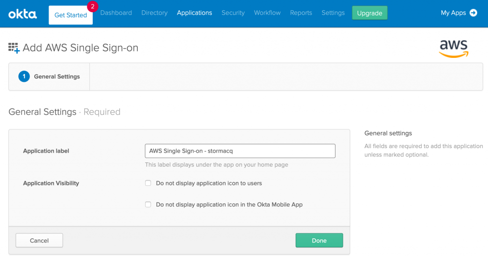The height and width of the screenshot is (256, 488).
Task: Click the 'General Settings · Required' heading
Action: [x=64, y=112]
